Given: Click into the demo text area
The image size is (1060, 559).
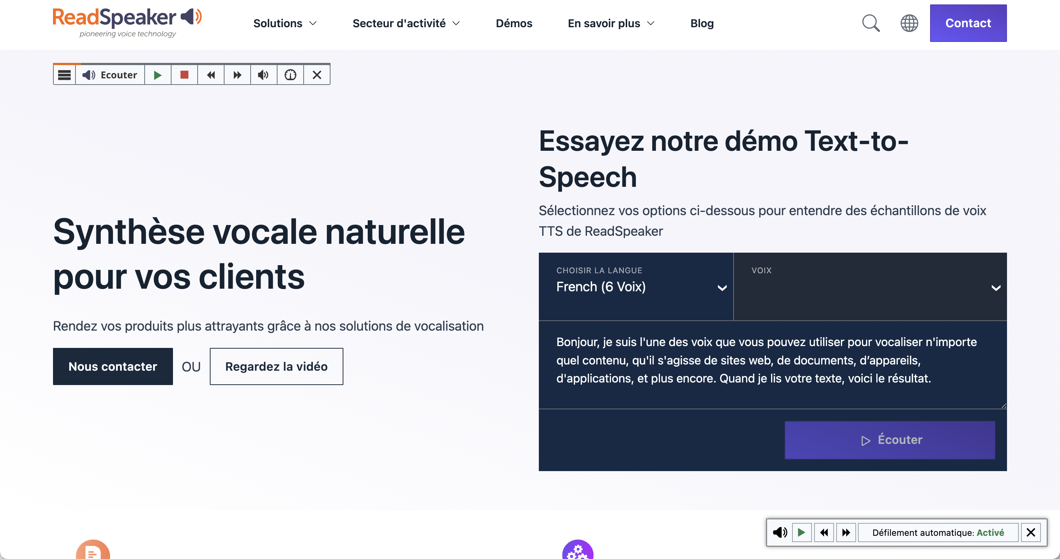Looking at the screenshot, I should pyautogui.click(x=773, y=364).
